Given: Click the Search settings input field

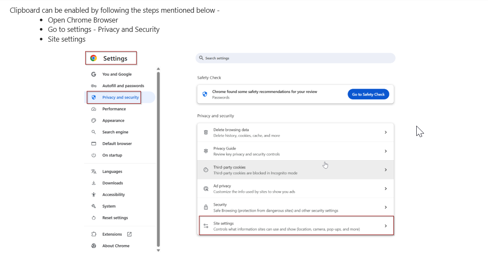Looking at the screenshot, I should [295, 58].
